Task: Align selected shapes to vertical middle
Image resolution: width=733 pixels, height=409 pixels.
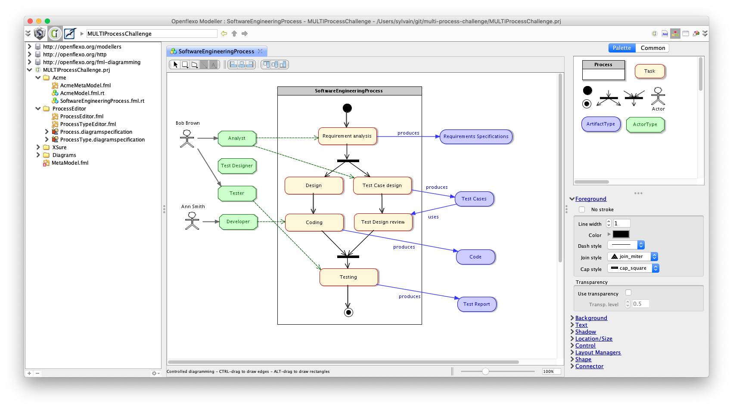Action: tap(275, 65)
